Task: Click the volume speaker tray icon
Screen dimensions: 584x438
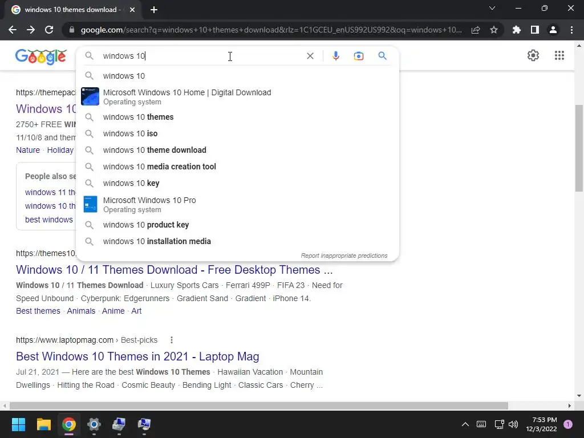Action: point(514,424)
